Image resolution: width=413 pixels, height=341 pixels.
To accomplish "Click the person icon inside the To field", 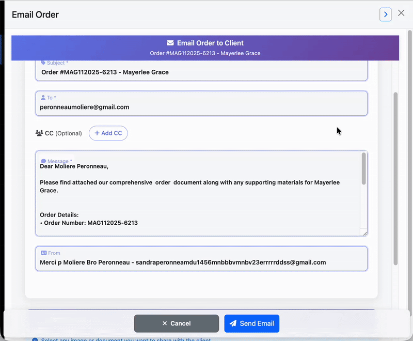I will (42, 98).
